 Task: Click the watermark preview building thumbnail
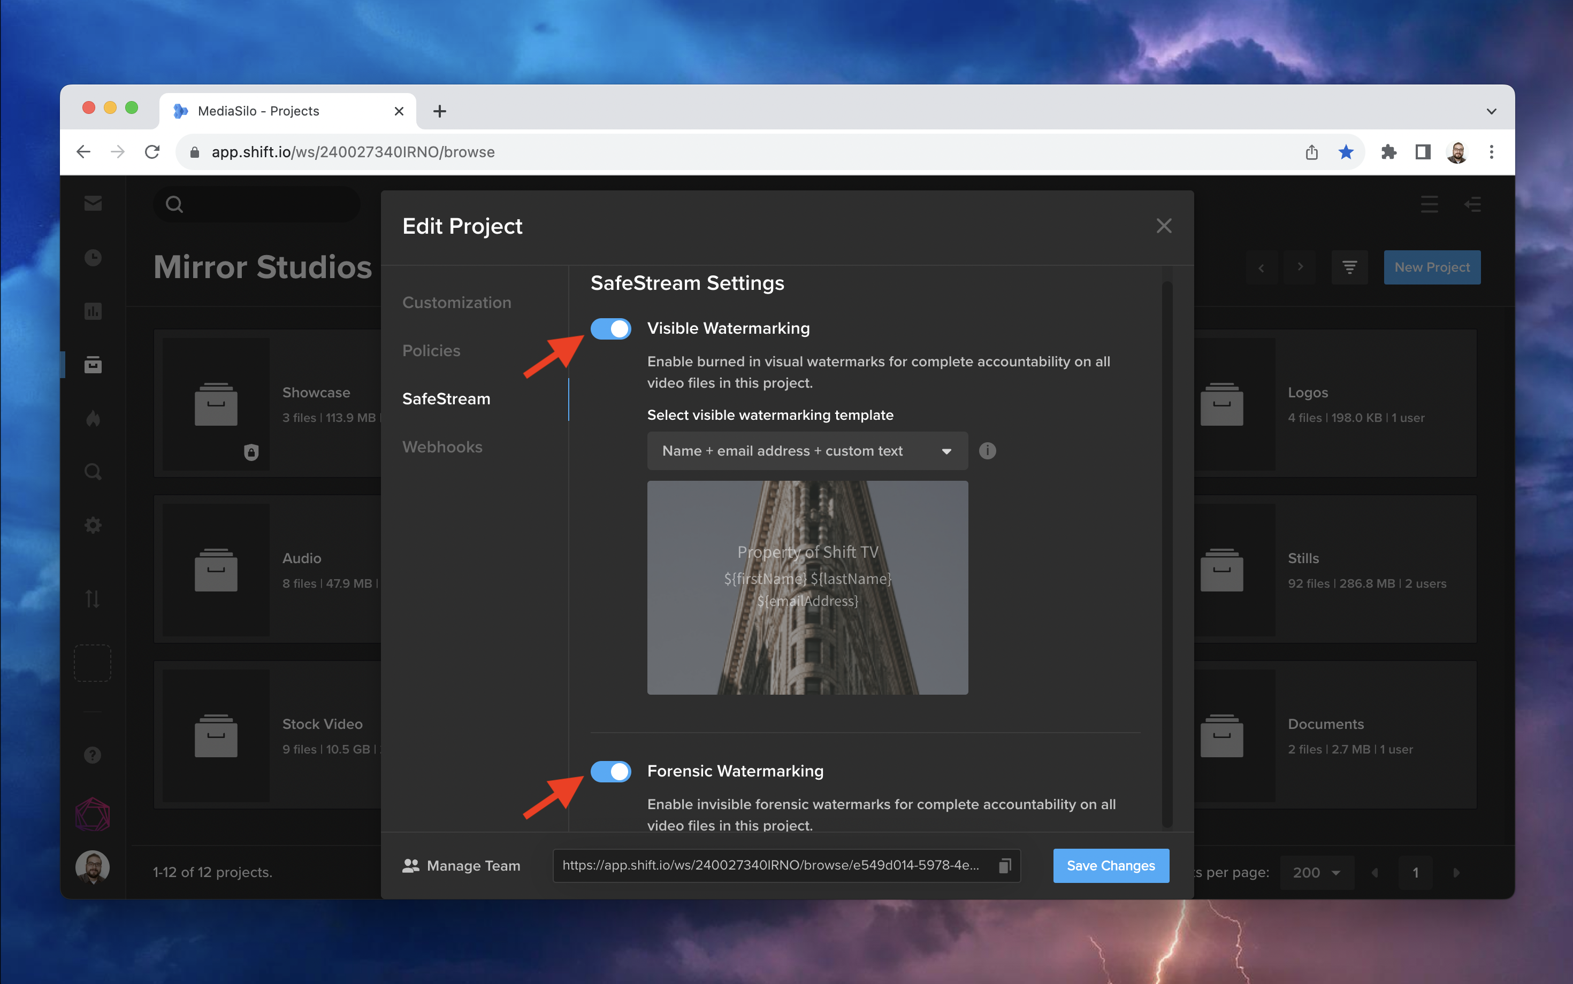pos(807,587)
